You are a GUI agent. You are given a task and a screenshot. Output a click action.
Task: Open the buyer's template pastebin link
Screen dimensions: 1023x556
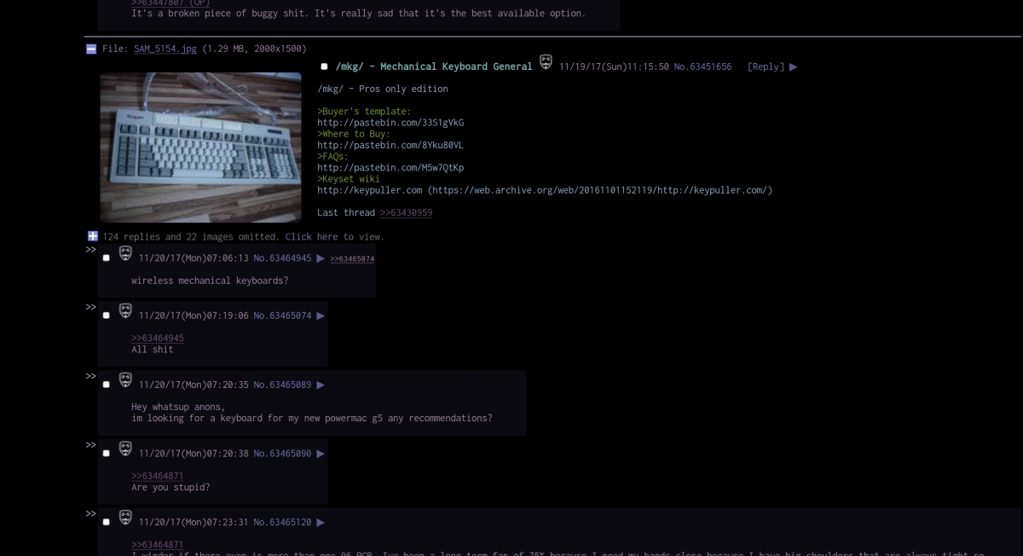390,122
